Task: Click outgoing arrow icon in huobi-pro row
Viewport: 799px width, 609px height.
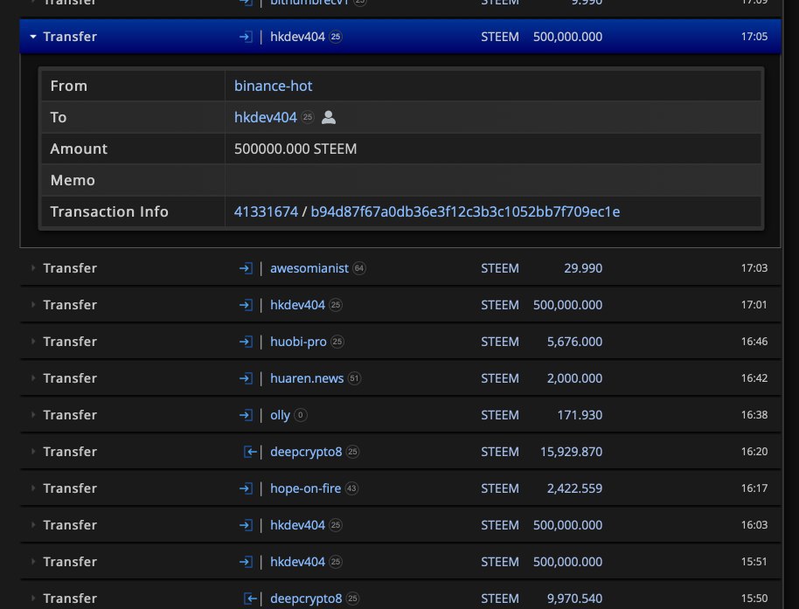Action: (x=246, y=341)
